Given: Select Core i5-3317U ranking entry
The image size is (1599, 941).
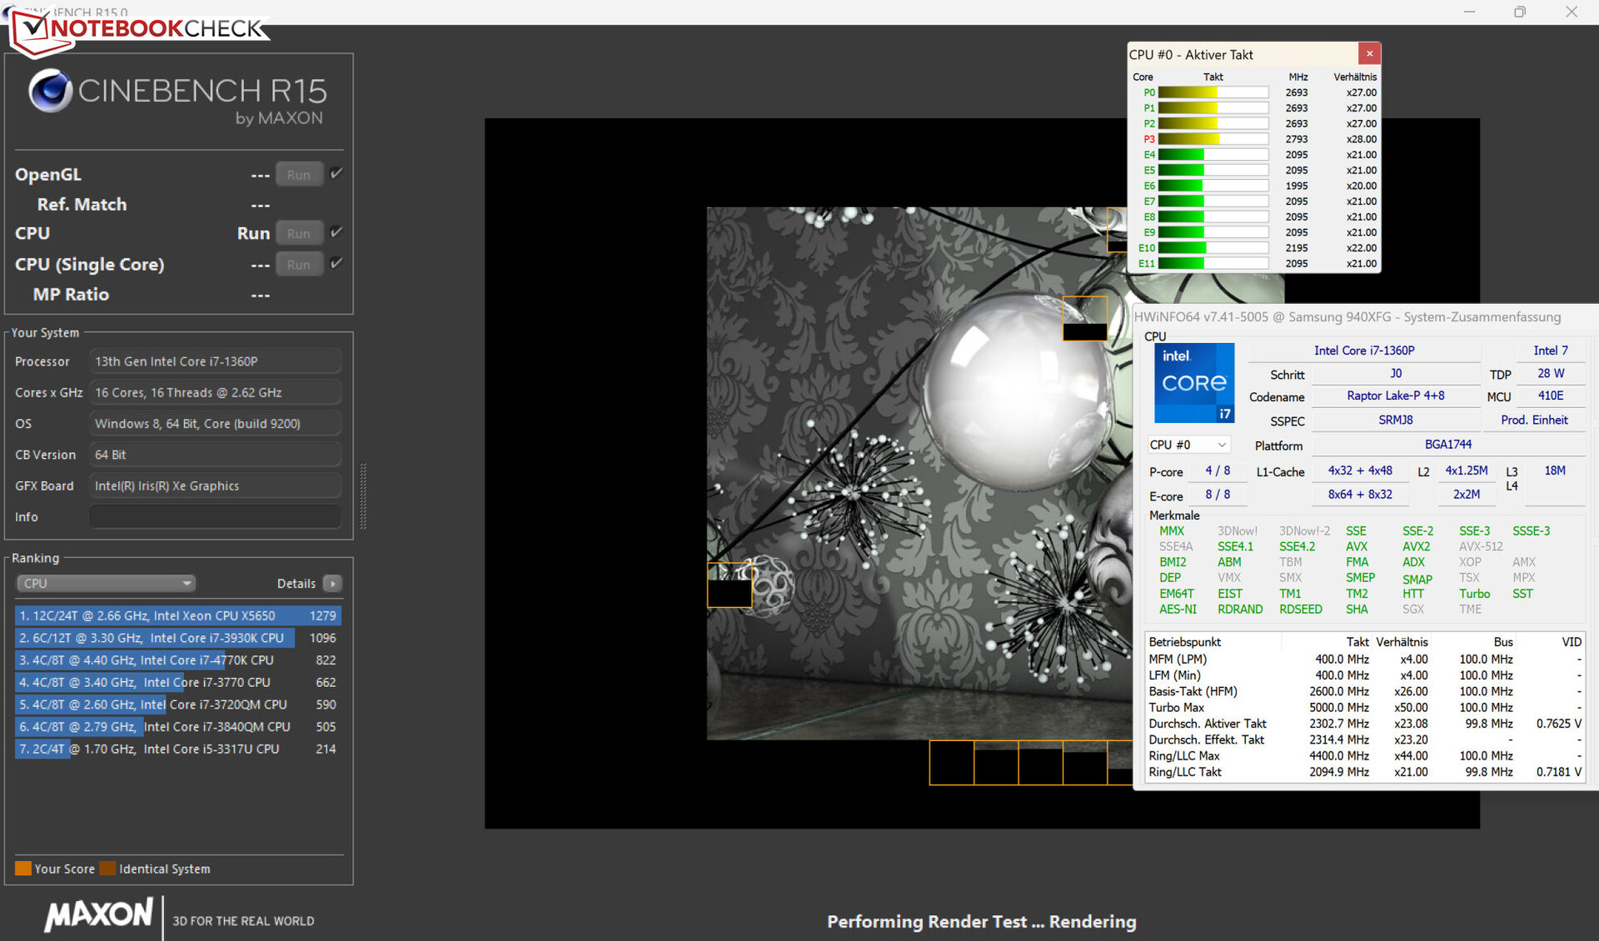Looking at the screenshot, I should click(x=177, y=749).
